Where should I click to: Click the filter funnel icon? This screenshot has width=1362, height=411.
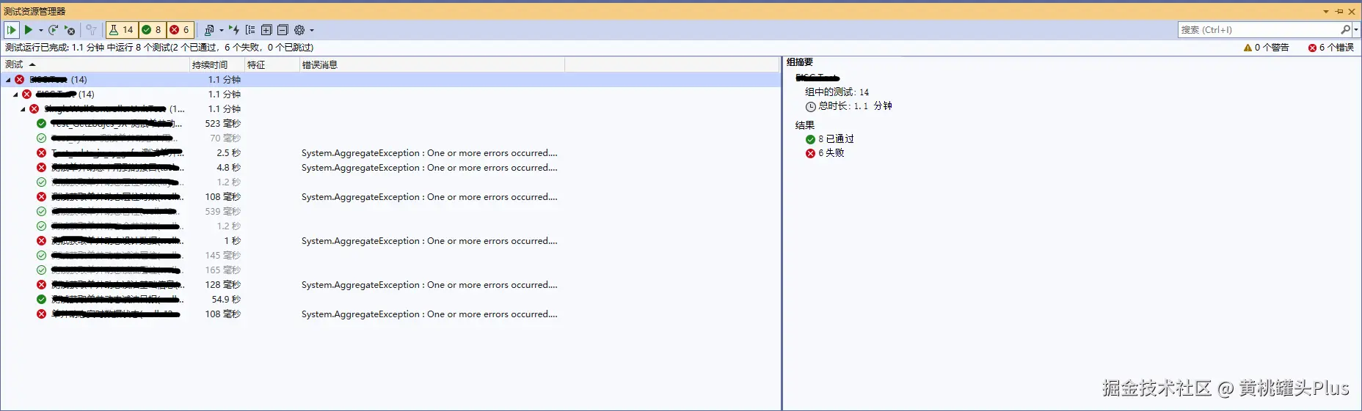[x=91, y=30]
